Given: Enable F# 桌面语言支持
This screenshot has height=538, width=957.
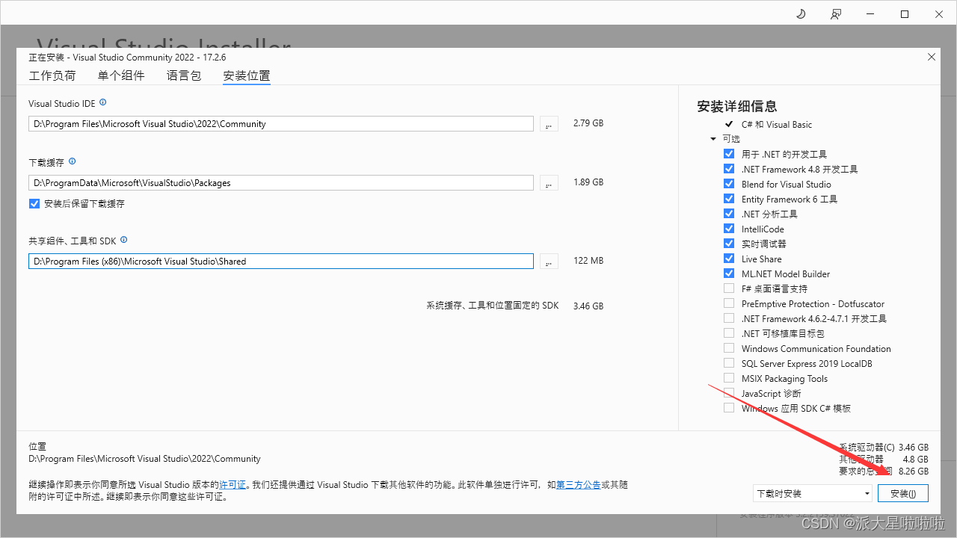Looking at the screenshot, I should tap(729, 288).
